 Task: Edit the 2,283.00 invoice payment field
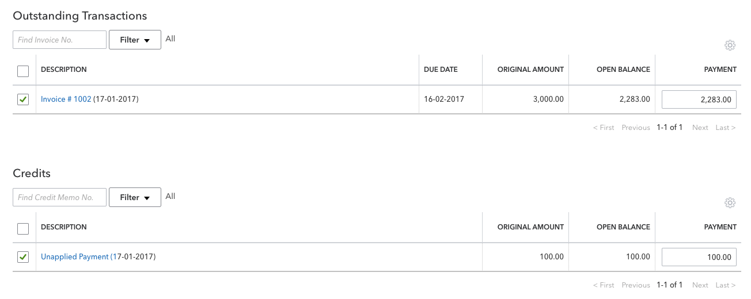point(699,99)
